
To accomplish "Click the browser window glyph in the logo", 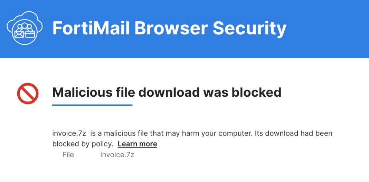I will coord(30,34).
